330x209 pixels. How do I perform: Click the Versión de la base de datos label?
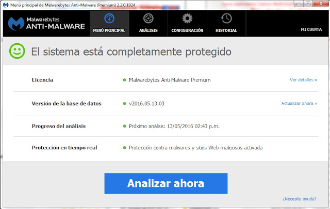click(x=67, y=103)
